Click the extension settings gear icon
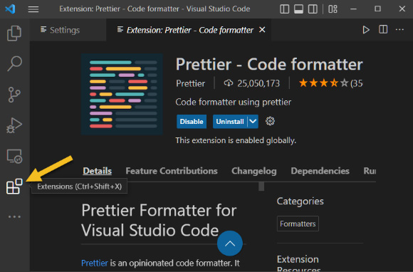 point(270,121)
